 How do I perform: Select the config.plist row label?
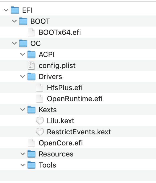tap(57, 66)
